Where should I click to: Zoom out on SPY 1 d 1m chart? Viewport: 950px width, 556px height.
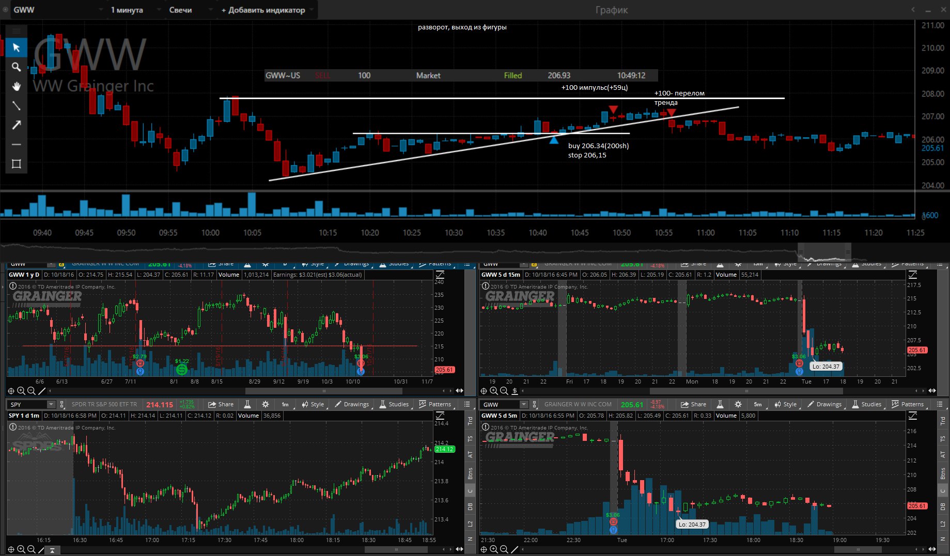point(32,550)
